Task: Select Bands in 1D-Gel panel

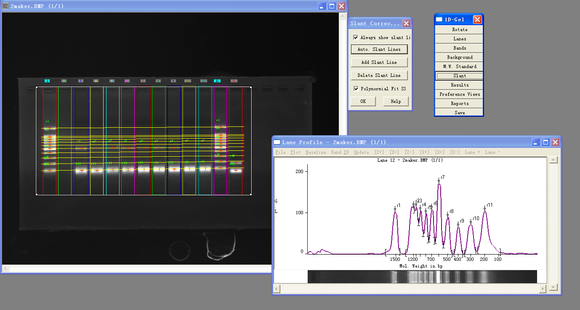Action: [460, 48]
